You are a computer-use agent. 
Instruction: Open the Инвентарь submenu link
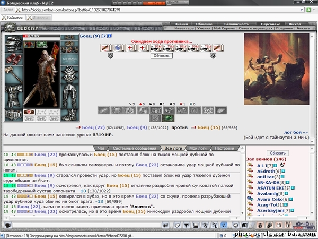click(x=184, y=28)
